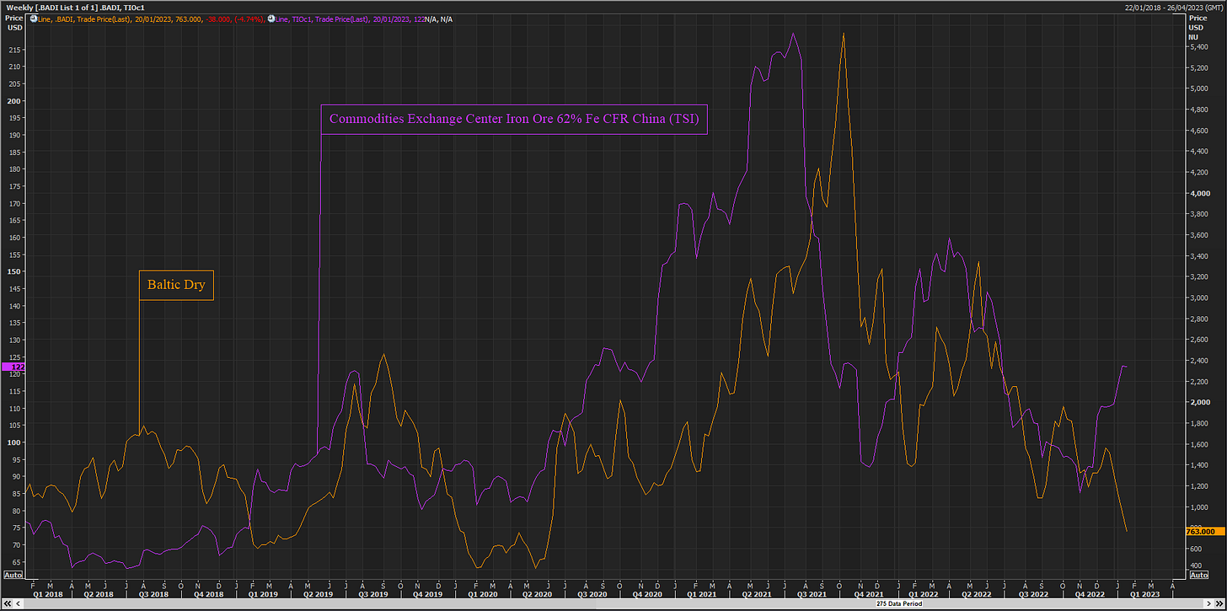Click the 100 value on left axis
This screenshot has height=611, width=1227.
pos(13,443)
